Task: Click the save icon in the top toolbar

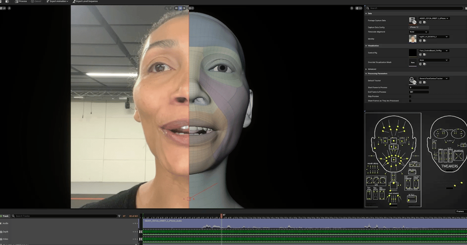Action: [x=2, y=2]
